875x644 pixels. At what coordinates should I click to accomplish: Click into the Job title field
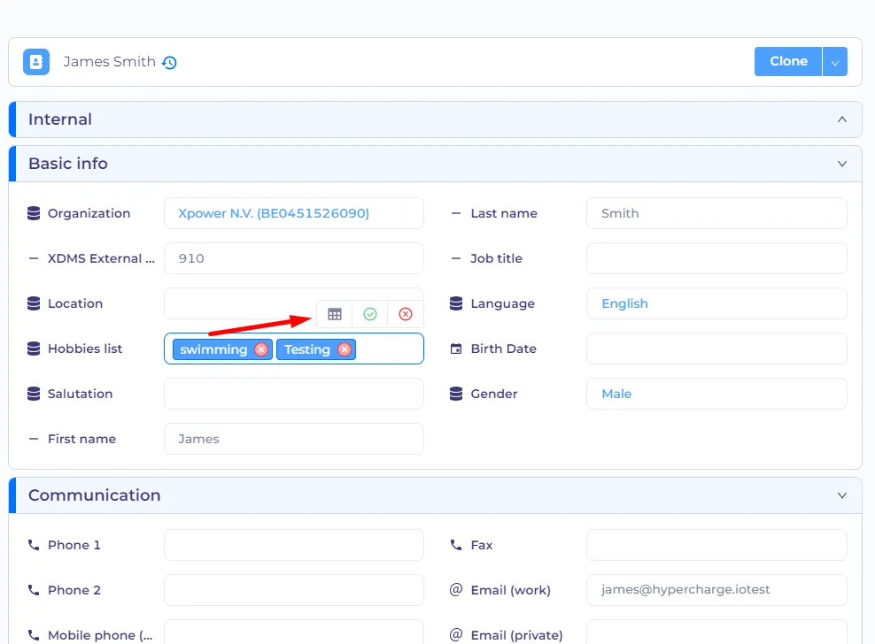coord(716,258)
